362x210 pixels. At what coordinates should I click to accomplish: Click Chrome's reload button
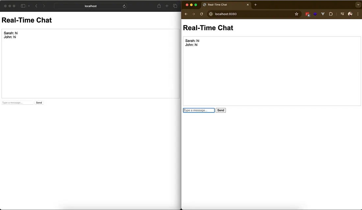coord(201,14)
